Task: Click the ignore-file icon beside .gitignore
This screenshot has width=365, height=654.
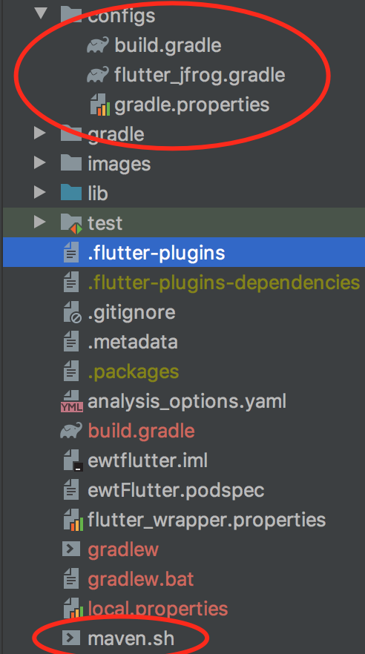Action: click(x=72, y=312)
